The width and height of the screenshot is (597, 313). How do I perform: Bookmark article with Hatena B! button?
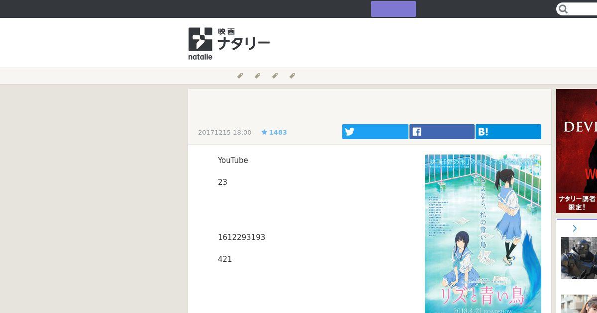click(x=508, y=132)
